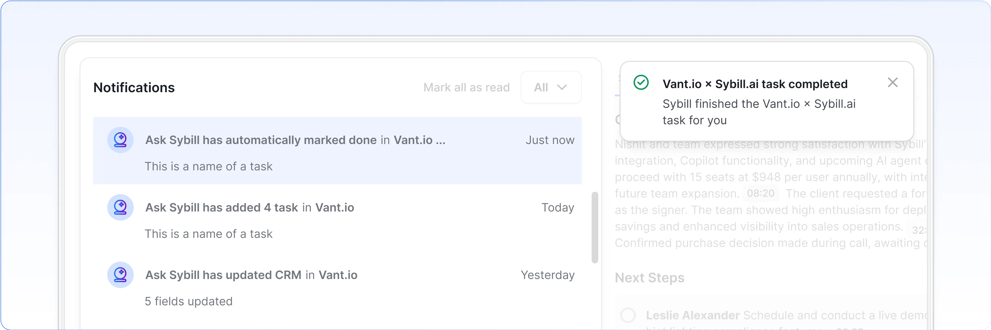
Task: Click Sybill icon on added 4 task notification
Action: click(120, 208)
